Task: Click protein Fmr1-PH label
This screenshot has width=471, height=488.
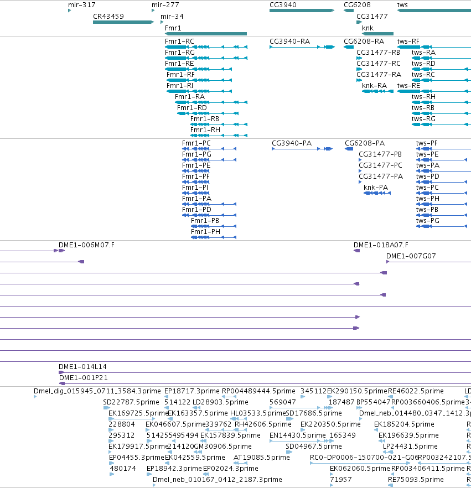Action: (205, 231)
